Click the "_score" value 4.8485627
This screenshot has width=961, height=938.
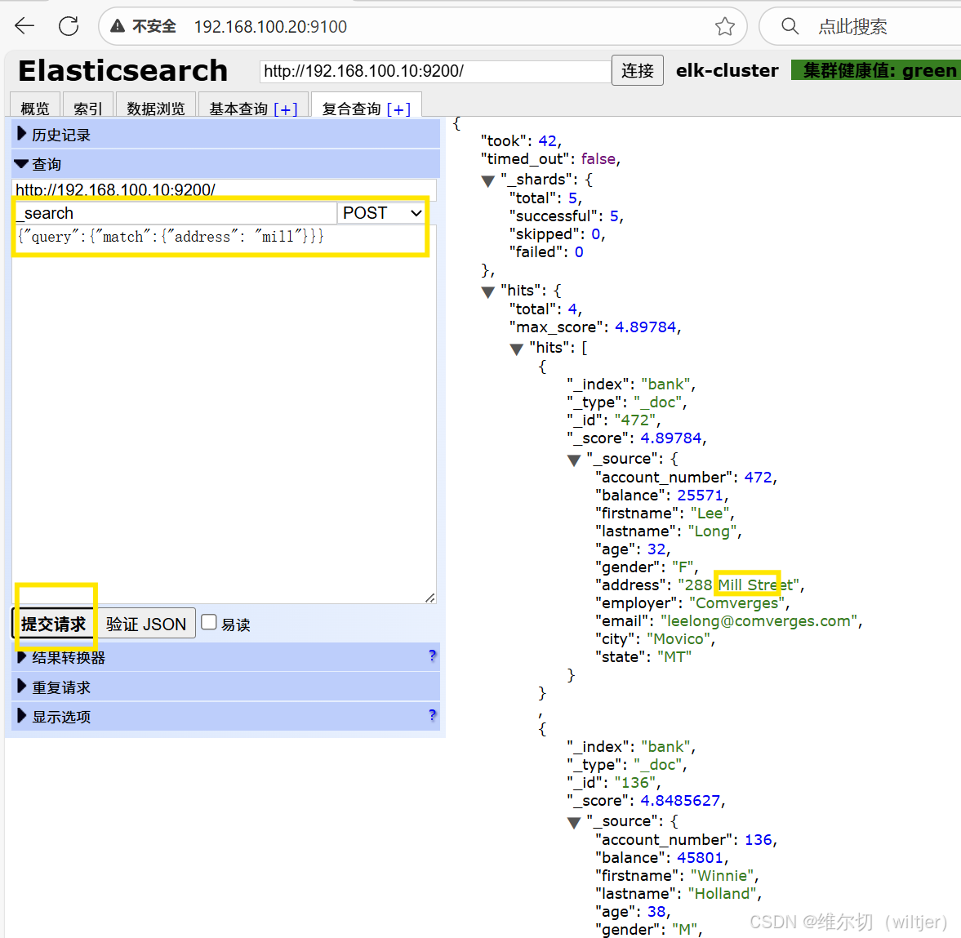[x=680, y=800]
